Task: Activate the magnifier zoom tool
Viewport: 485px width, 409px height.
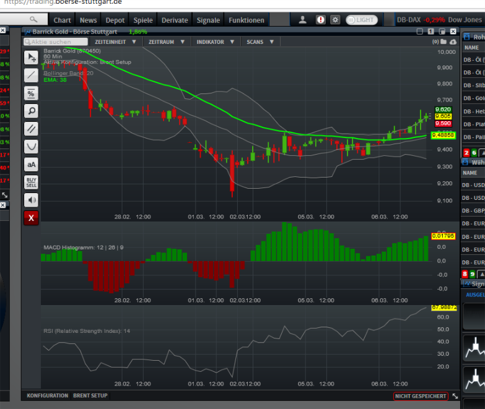Action: coord(31,111)
